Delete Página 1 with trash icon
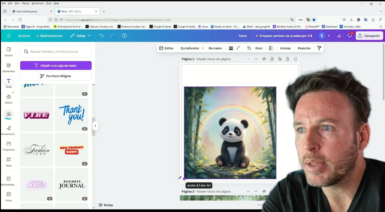The image size is (385, 212). 287,59
